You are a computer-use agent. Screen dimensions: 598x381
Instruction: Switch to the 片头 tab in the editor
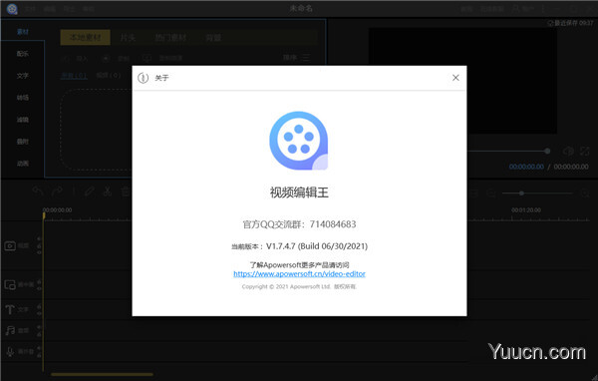[x=128, y=38]
